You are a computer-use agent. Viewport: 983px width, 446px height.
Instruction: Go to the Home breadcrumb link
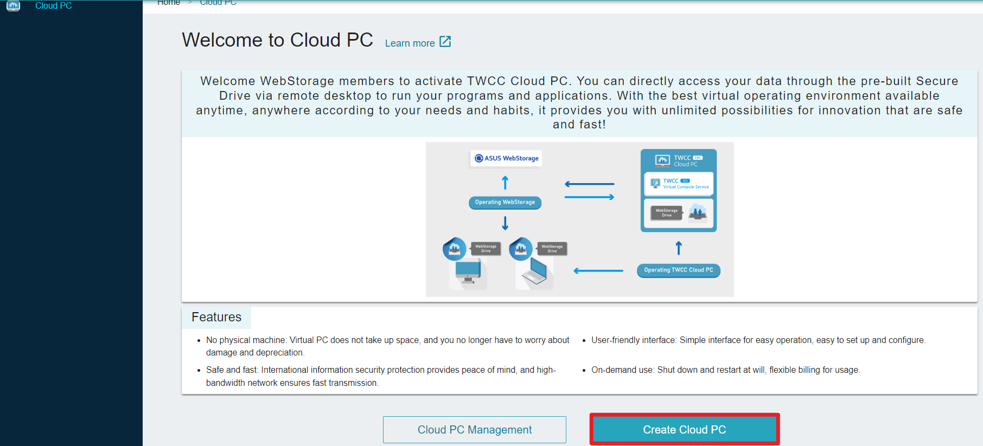click(x=169, y=3)
